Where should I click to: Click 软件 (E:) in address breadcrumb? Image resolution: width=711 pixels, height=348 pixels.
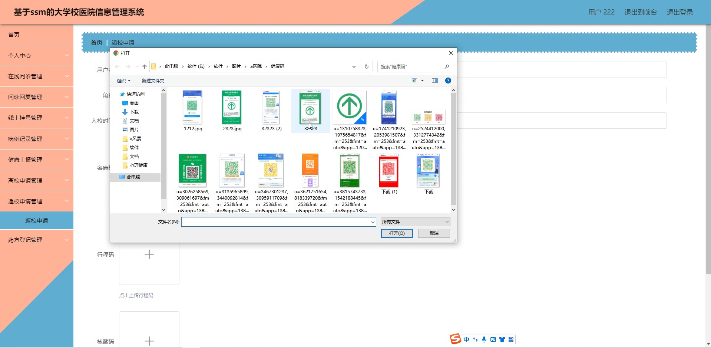[196, 66]
